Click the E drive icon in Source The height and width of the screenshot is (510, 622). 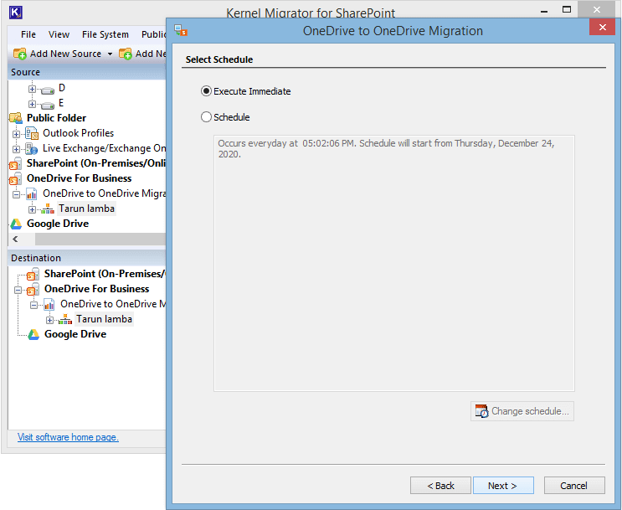coord(48,106)
